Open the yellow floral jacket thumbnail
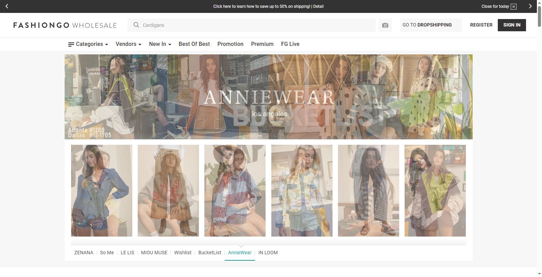 (302, 191)
